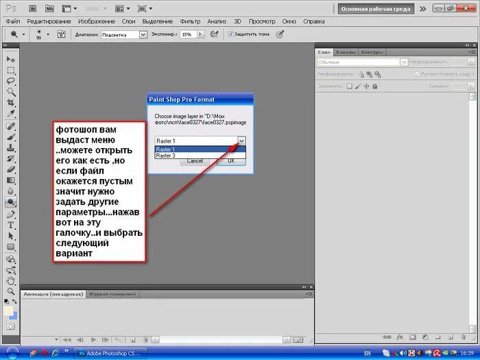480x360 pixels.
Task: Toggle lock all in Layers panel
Action: (x=374, y=86)
